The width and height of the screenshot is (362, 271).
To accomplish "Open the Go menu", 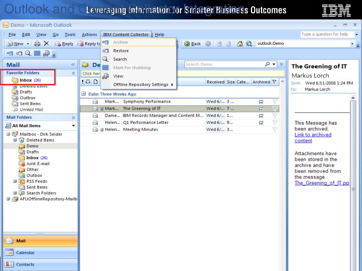I will point(56,35).
